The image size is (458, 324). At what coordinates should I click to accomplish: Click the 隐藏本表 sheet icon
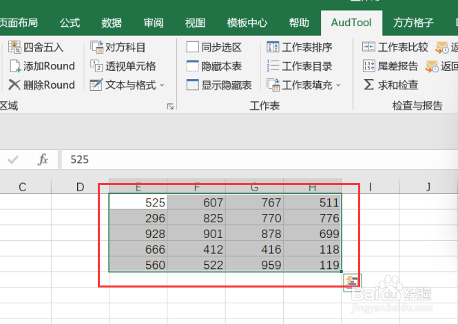pyautogui.click(x=192, y=66)
